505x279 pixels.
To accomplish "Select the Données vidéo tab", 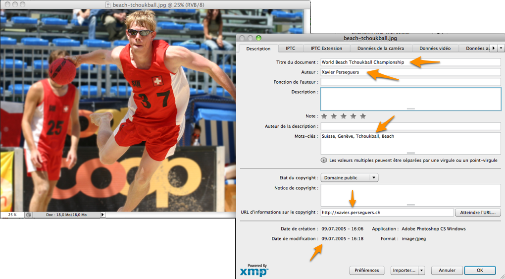I will [x=435, y=49].
